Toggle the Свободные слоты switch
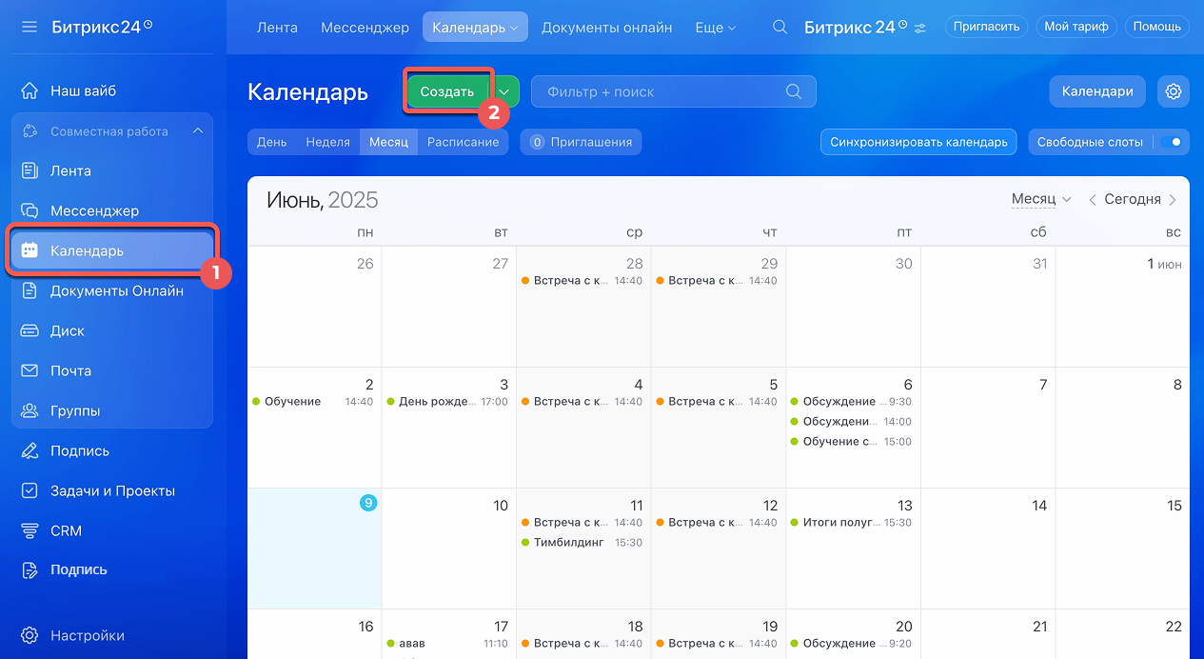The image size is (1204, 659). pyautogui.click(x=1172, y=142)
